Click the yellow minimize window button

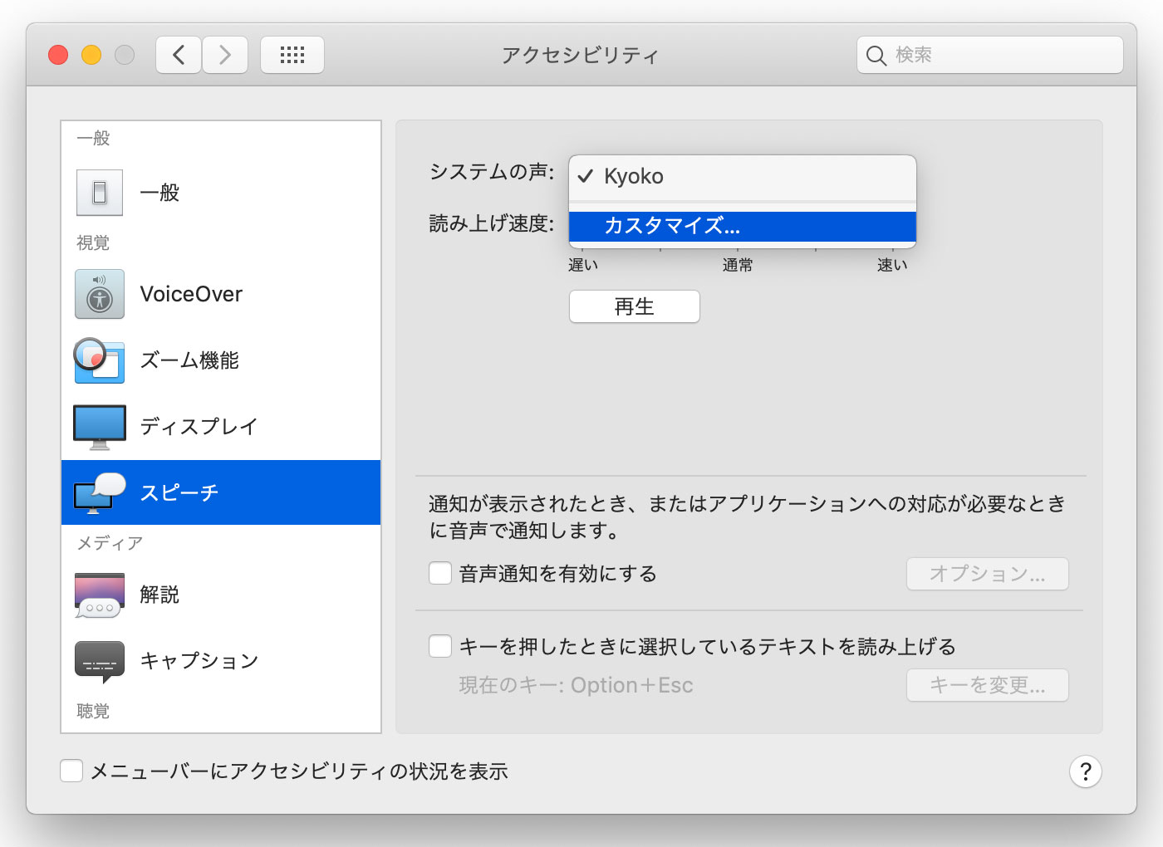[x=91, y=55]
